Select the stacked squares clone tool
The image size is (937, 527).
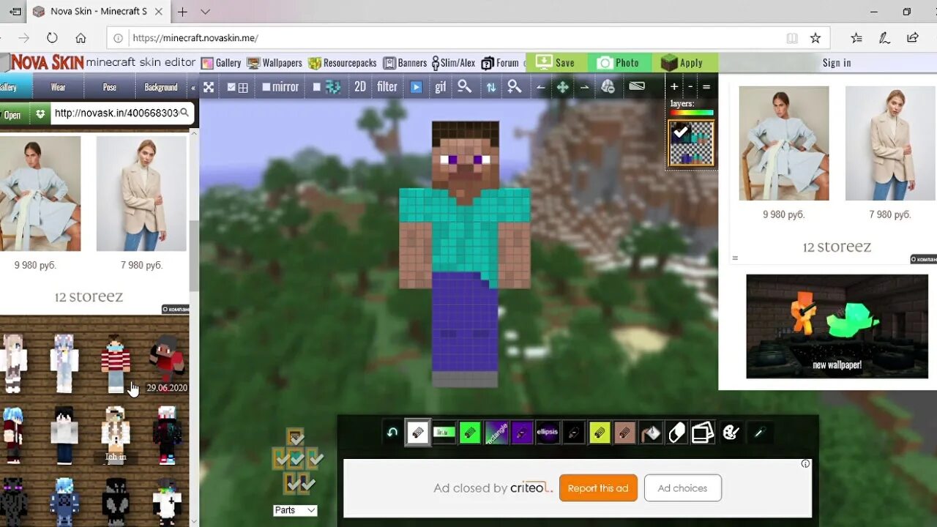(x=703, y=433)
